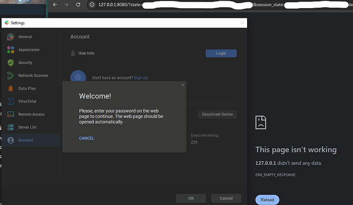Reload the browser error page
The width and height of the screenshot is (353, 205).
pos(266,199)
